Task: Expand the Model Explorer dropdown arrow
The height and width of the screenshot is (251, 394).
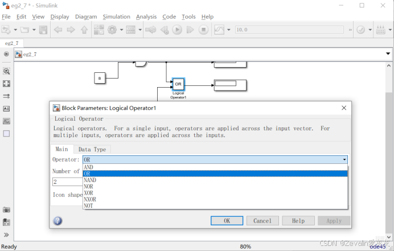Action: tap(140, 30)
